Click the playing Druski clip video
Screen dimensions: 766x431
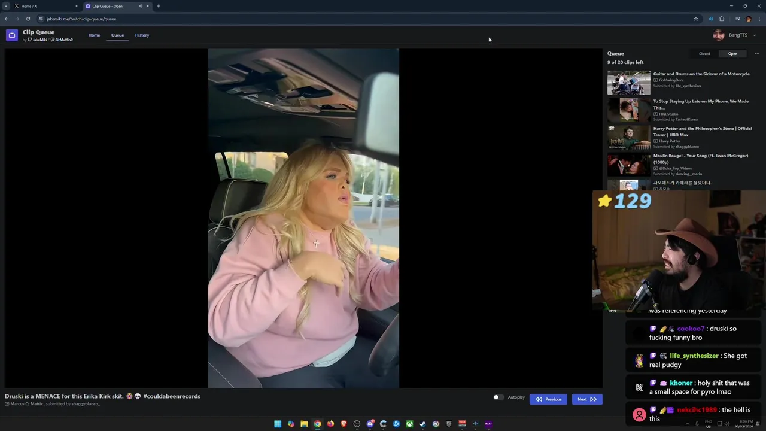pos(303,218)
